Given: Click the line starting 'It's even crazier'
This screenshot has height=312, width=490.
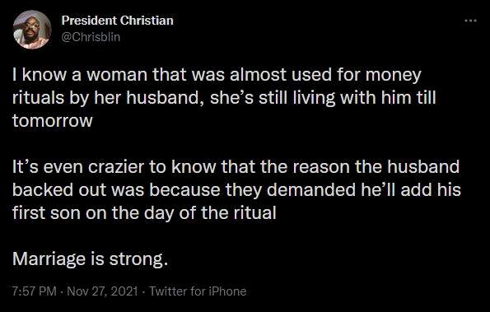Looking at the screenshot, I should click(236, 167).
